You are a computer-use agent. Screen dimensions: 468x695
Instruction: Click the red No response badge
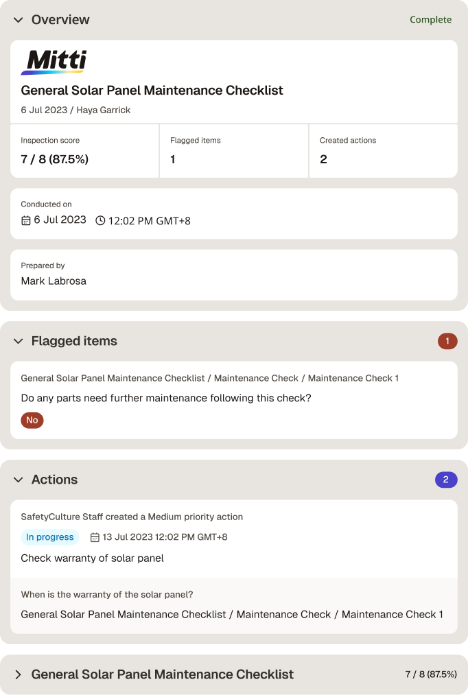point(32,420)
